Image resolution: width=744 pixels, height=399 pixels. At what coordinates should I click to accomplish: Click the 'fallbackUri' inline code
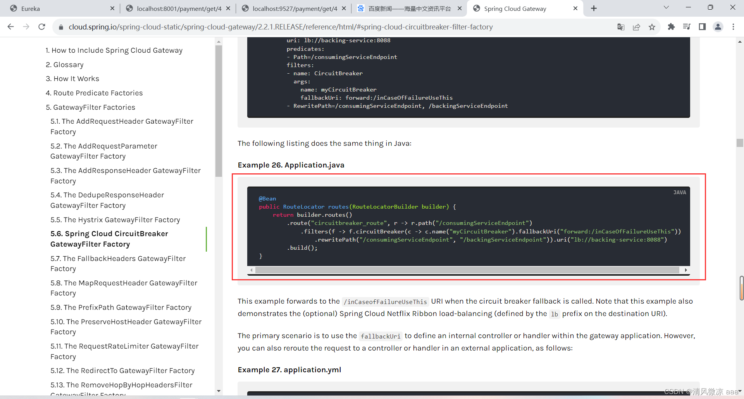click(x=381, y=336)
